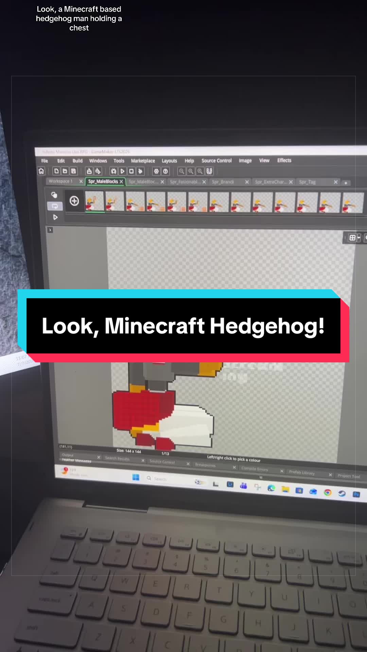
Task: Select the first animation frame thumbnail
Action: pos(94,202)
